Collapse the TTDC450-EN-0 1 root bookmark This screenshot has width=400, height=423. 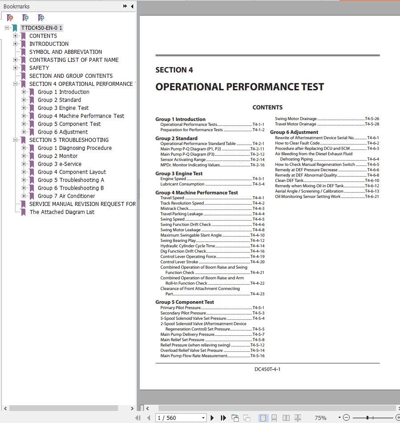pos(7,28)
